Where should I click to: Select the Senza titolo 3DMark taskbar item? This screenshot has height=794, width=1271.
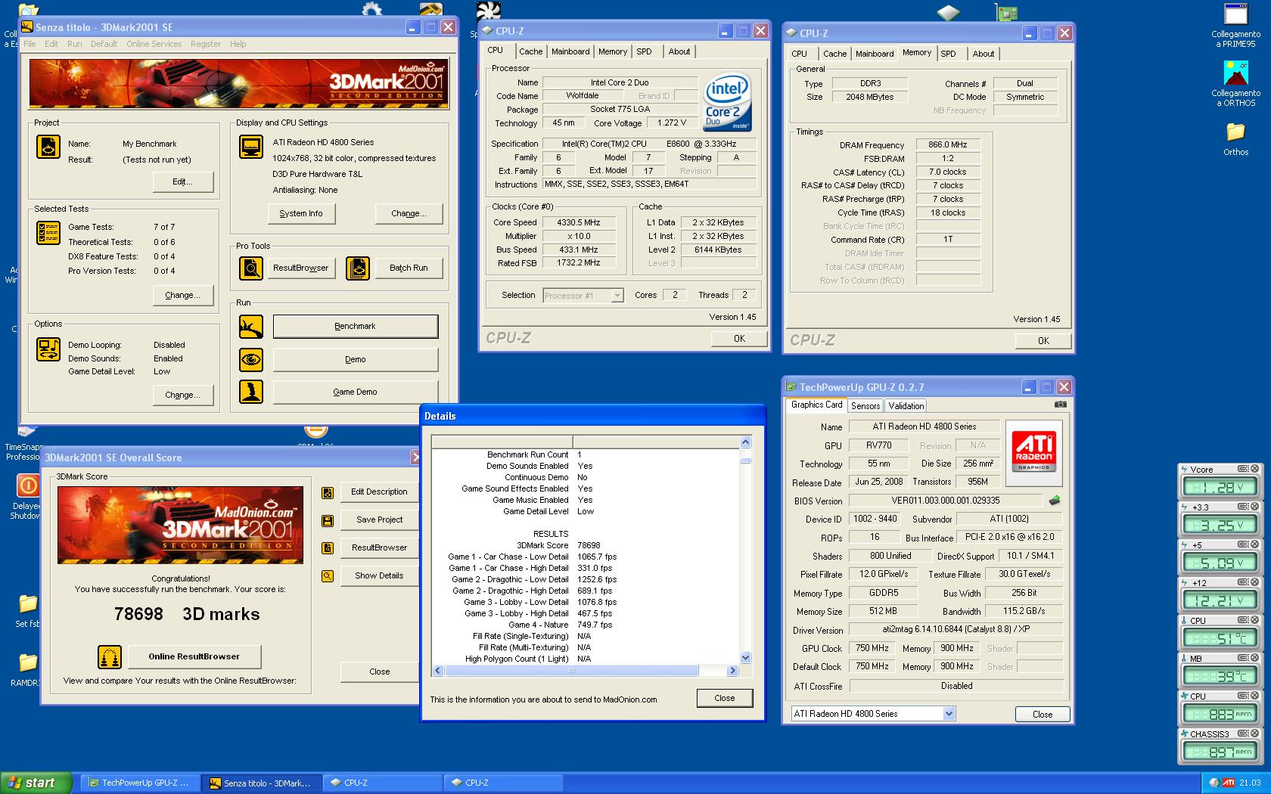click(261, 783)
